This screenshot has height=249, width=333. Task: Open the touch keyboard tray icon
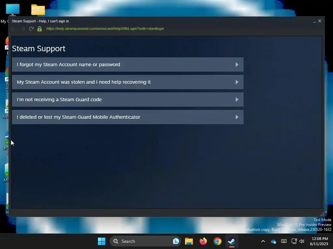coord(284,241)
